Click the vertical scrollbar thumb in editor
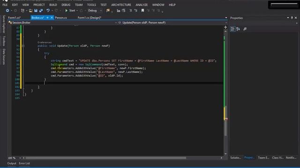Image resolution: width=300 pixels, height=168 pixels. [225, 121]
